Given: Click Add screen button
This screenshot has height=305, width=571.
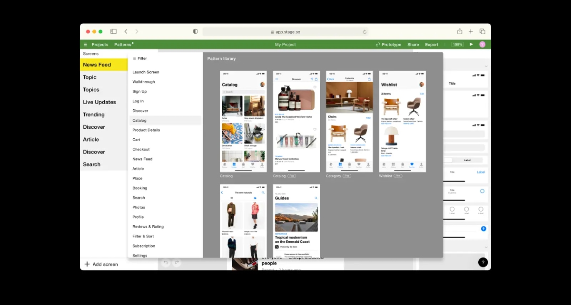Looking at the screenshot, I should 101,264.
